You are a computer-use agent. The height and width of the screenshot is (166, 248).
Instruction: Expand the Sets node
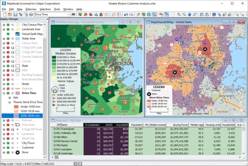coord(10,98)
